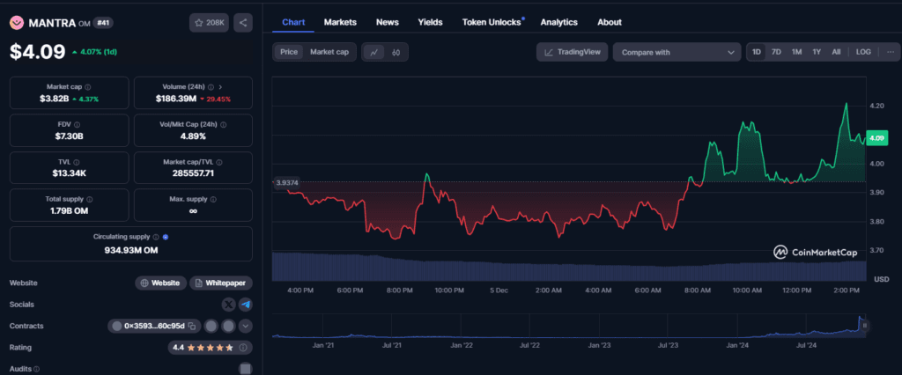Switch to candlestick chart icon
Image resolution: width=902 pixels, height=375 pixels.
(x=396, y=52)
